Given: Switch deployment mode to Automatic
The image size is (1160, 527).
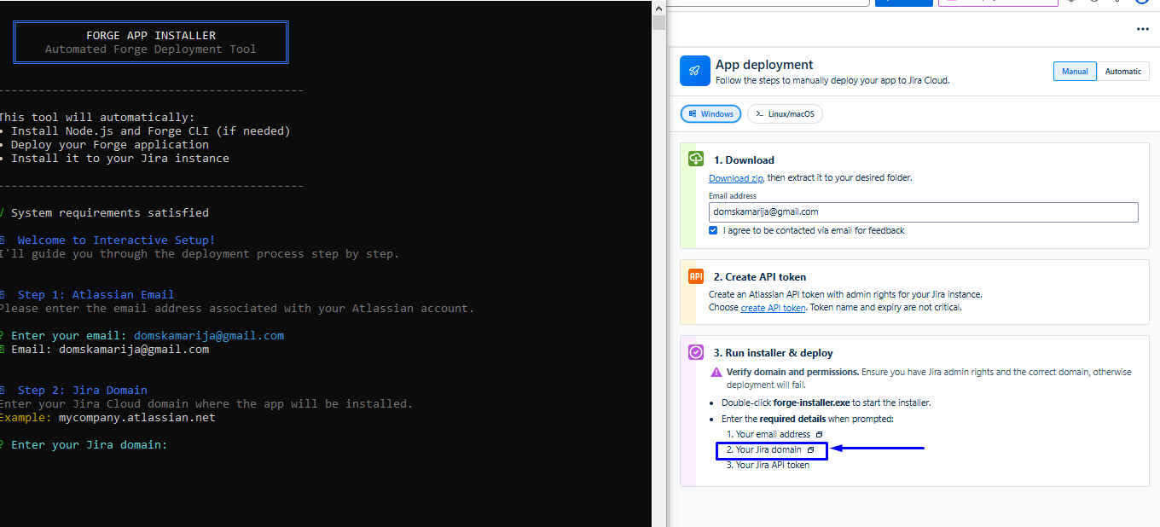Looking at the screenshot, I should click(1122, 71).
